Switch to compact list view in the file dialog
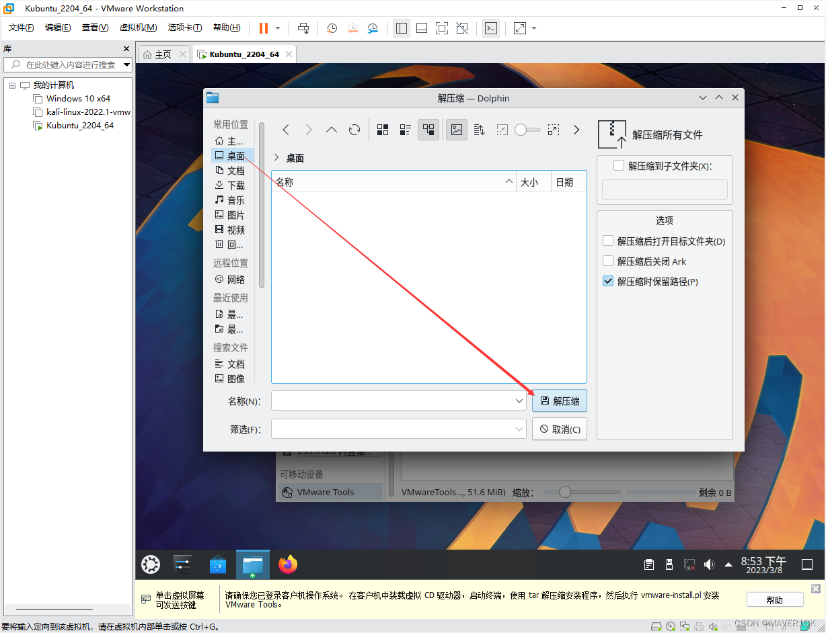826x633 pixels. [x=406, y=130]
